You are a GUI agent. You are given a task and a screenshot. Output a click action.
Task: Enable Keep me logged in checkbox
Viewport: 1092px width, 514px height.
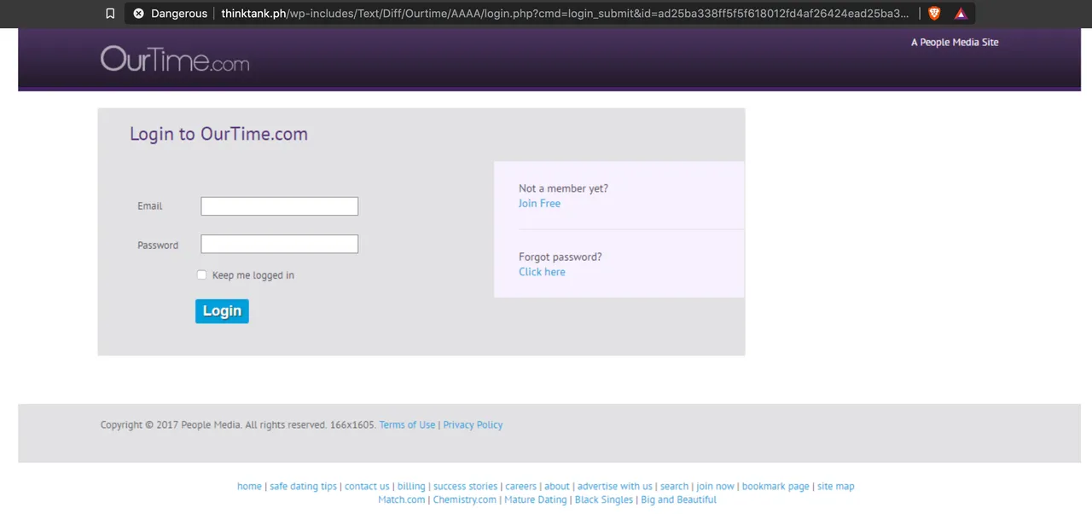[201, 274]
